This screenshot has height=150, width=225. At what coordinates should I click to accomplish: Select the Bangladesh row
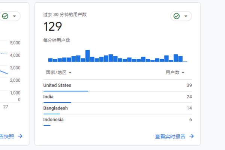[117, 108]
